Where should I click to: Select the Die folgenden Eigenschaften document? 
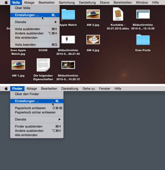coord(43,65)
